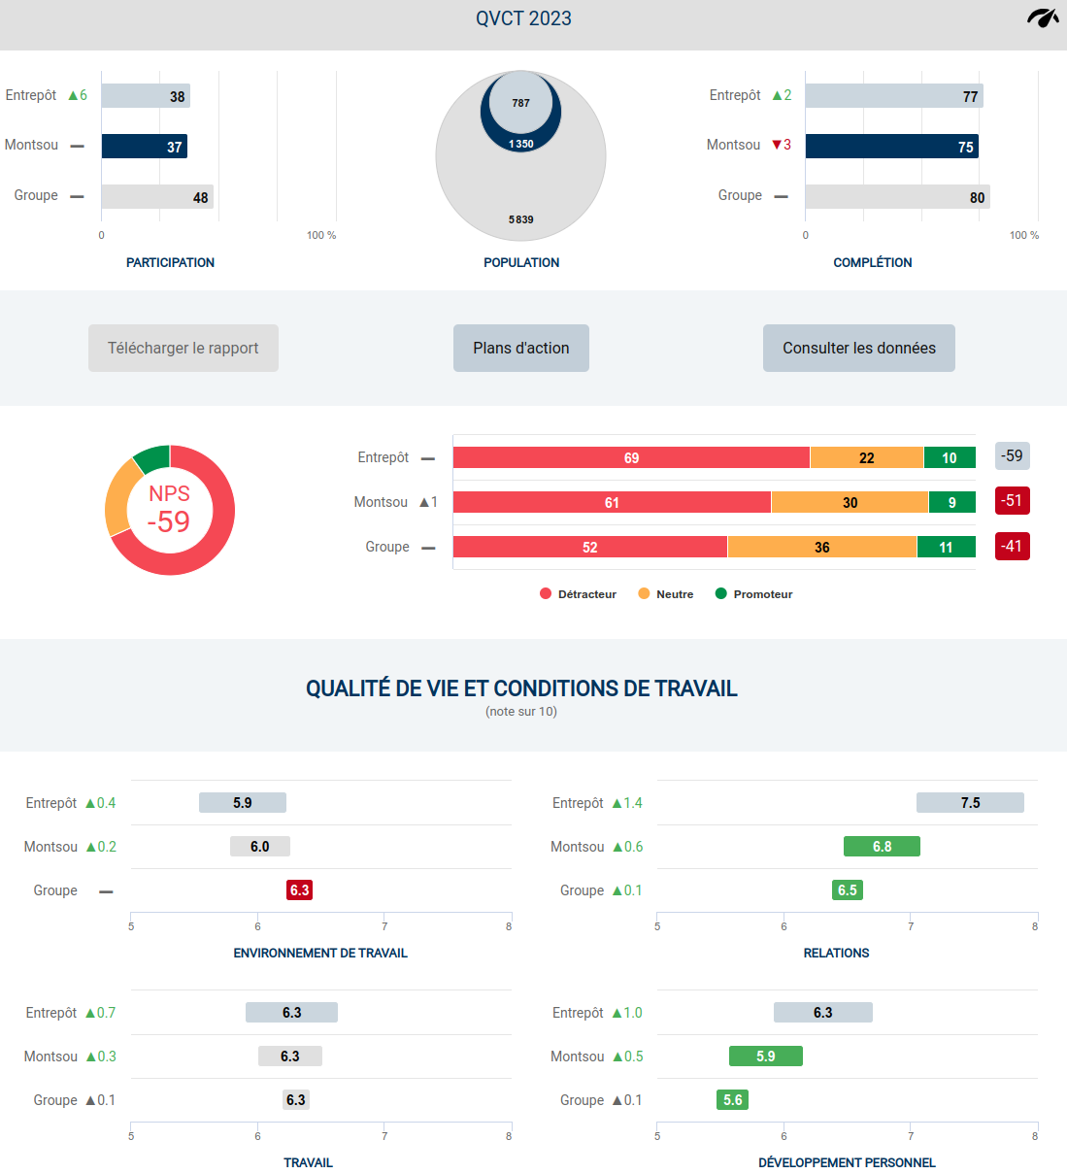Toggle the Neutre legend item
The height and width of the screenshot is (1174, 1067).
[666, 594]
